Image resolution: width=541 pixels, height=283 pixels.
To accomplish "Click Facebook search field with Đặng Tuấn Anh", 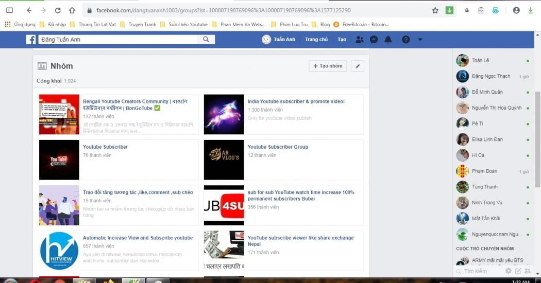I will click(118, 40).
